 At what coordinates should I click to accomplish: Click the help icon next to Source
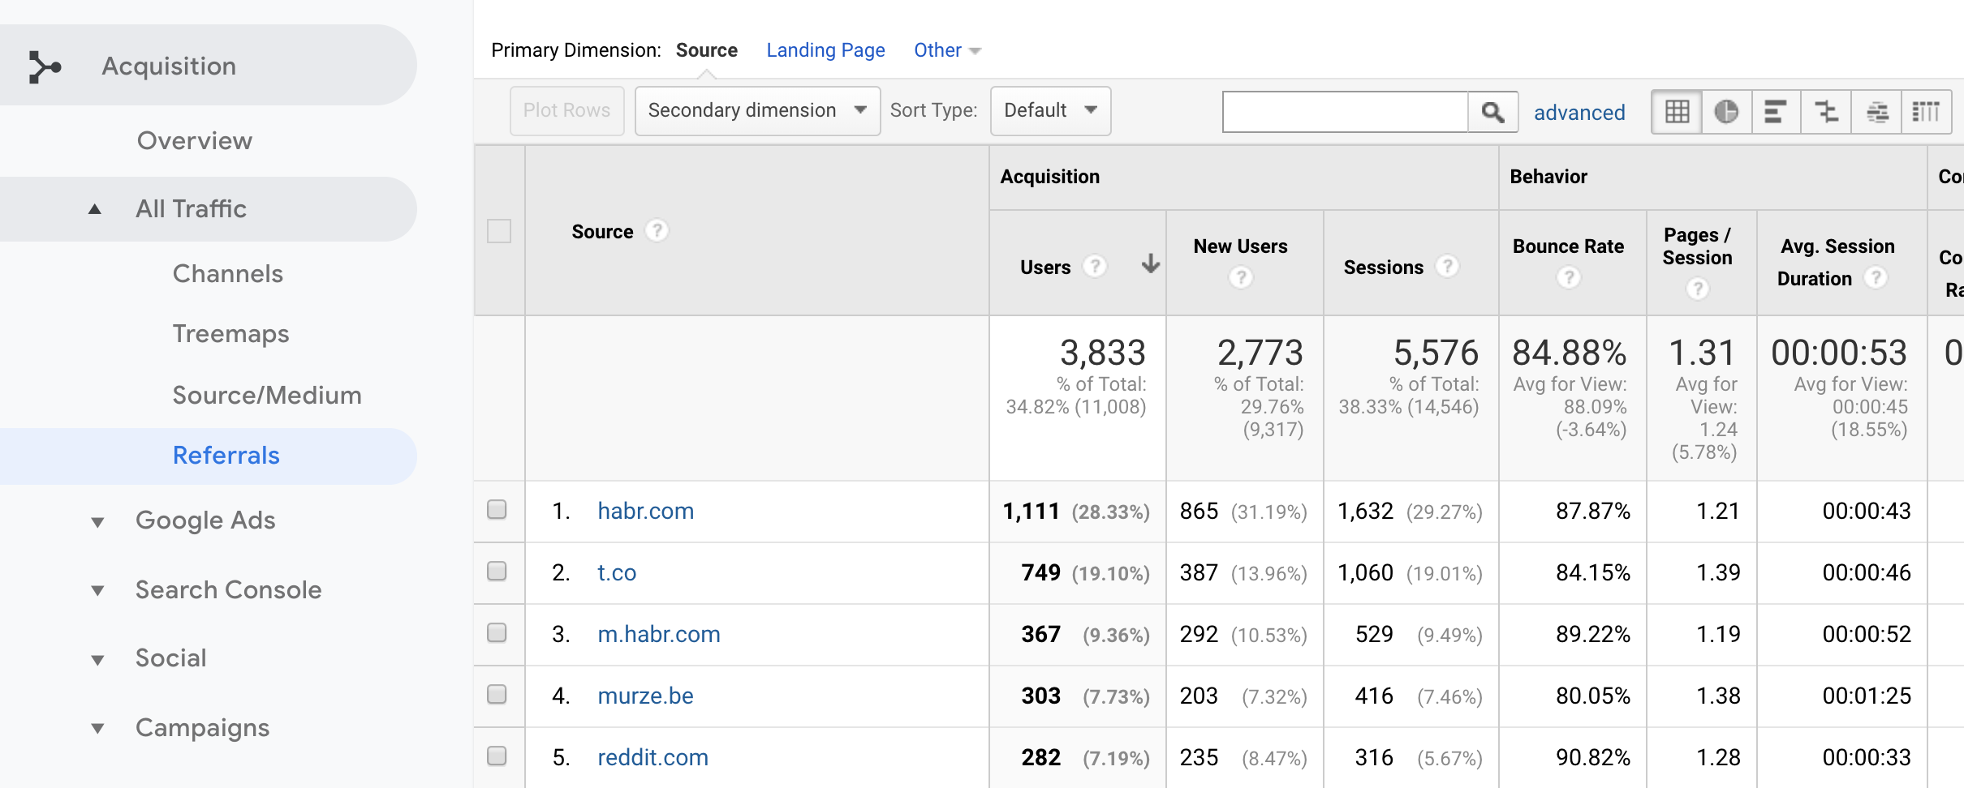pos(657,231)
